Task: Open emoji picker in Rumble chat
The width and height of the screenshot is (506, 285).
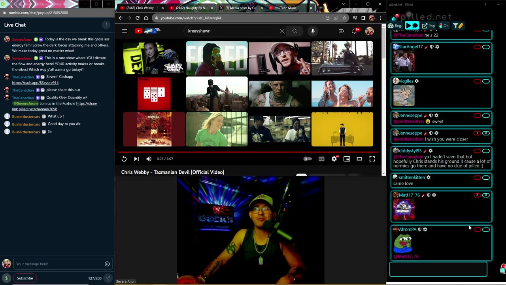Action: coord(107,264)
